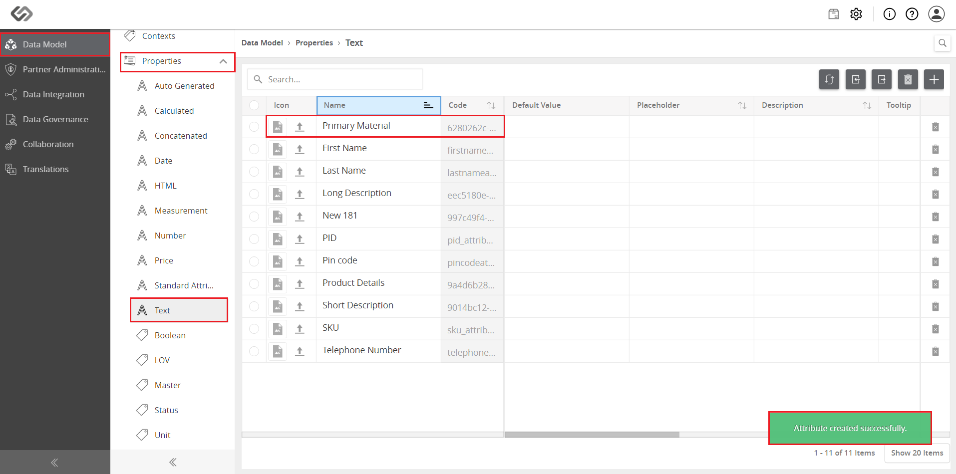This screenshot has height=474, width=956.
Task: Delete the First Name row
Action: coord(936,149)
